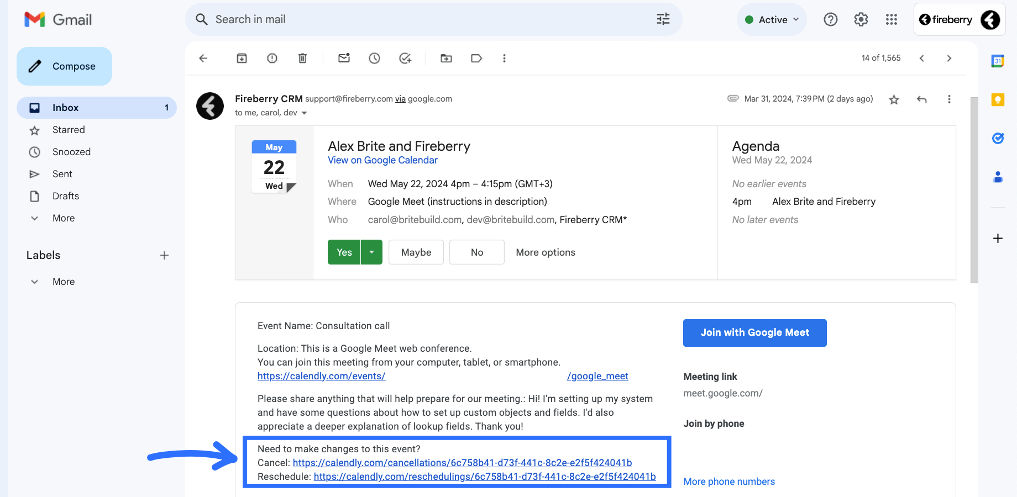
Task: Open the Drafts folder
Action: [66, 196]
